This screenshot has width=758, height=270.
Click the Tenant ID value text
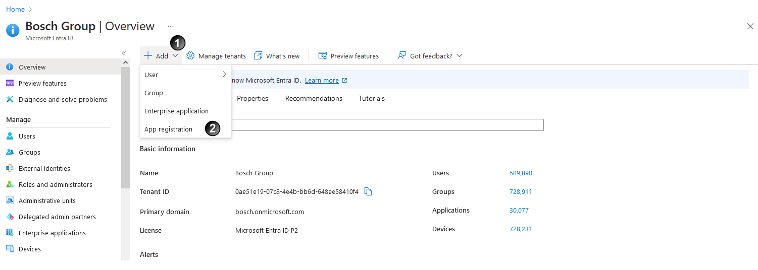click(x=297, y=191)
